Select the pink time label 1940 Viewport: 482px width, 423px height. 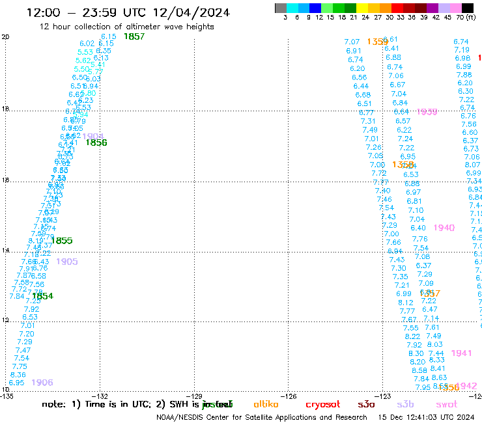(x=444, y=228)
